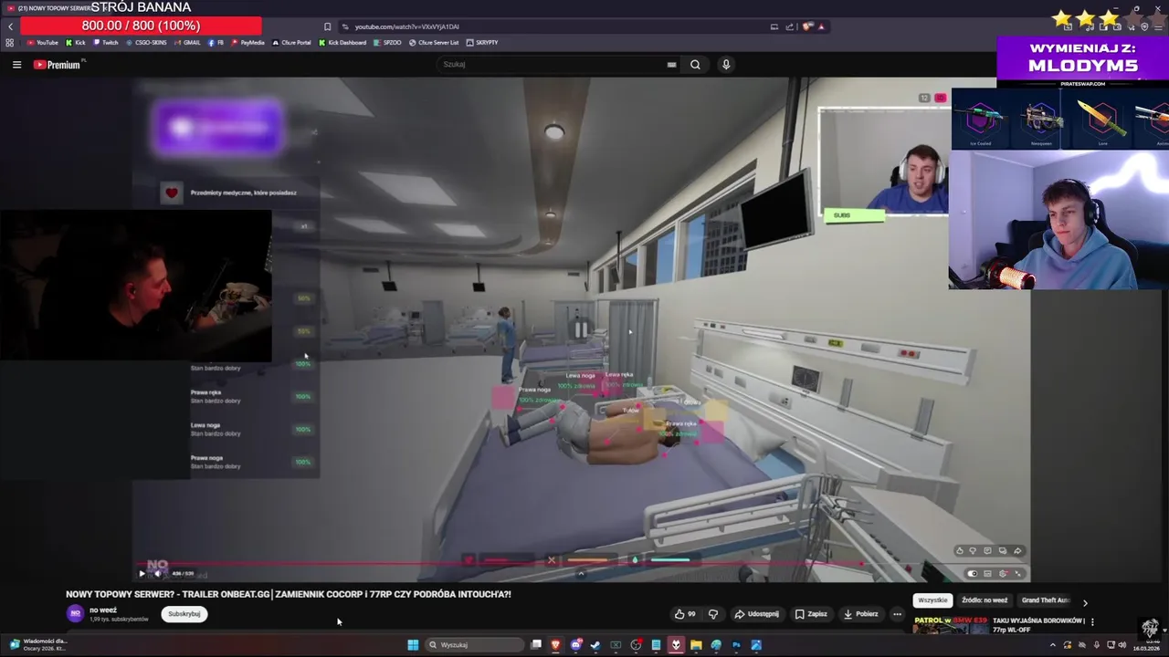Open the Kick bookmark
1169x657 pixels.
76,43
